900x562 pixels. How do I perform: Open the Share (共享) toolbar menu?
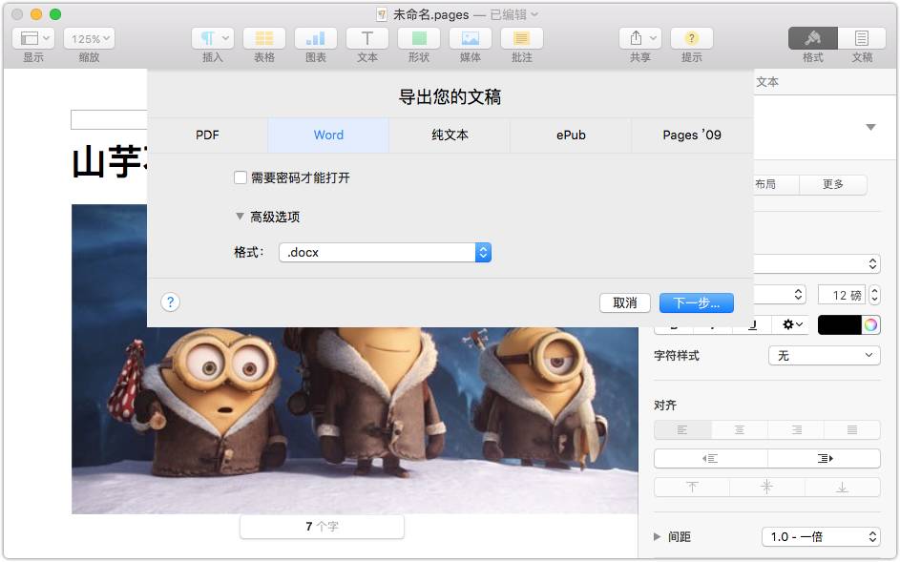(640, 38)
